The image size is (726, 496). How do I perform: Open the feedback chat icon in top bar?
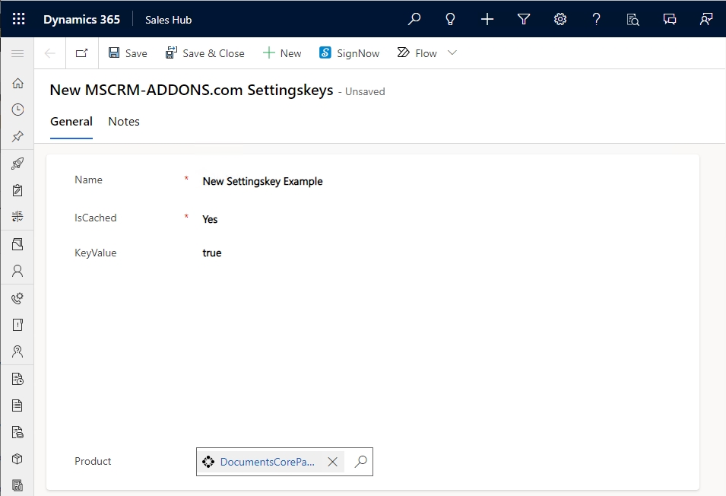click(x=670, y=19)
